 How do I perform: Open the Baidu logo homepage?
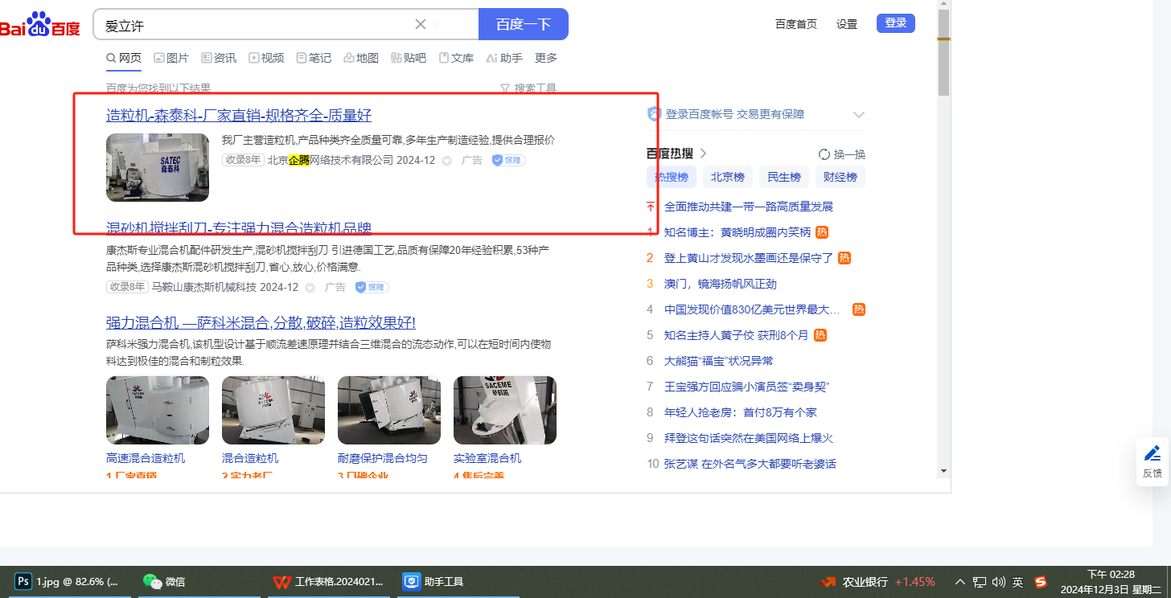pos(39,25)
